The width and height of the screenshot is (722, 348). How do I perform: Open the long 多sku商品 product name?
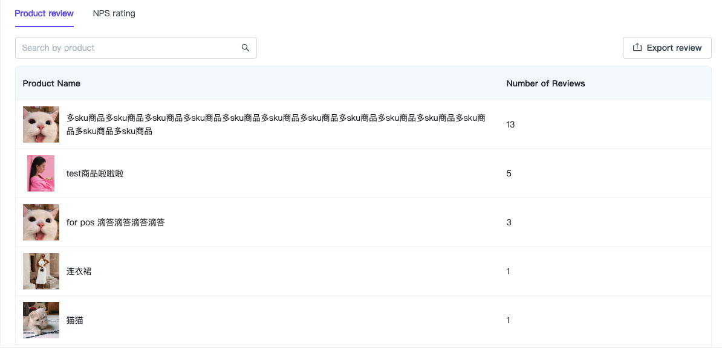pyautogui.click(x=276, y=124)
